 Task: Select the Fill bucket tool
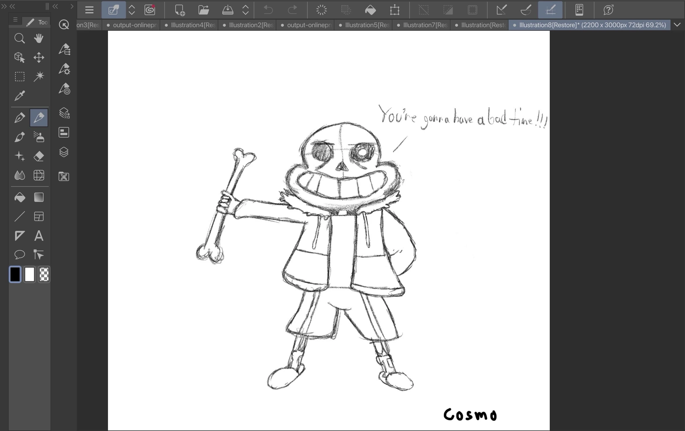tap(19, 197)
